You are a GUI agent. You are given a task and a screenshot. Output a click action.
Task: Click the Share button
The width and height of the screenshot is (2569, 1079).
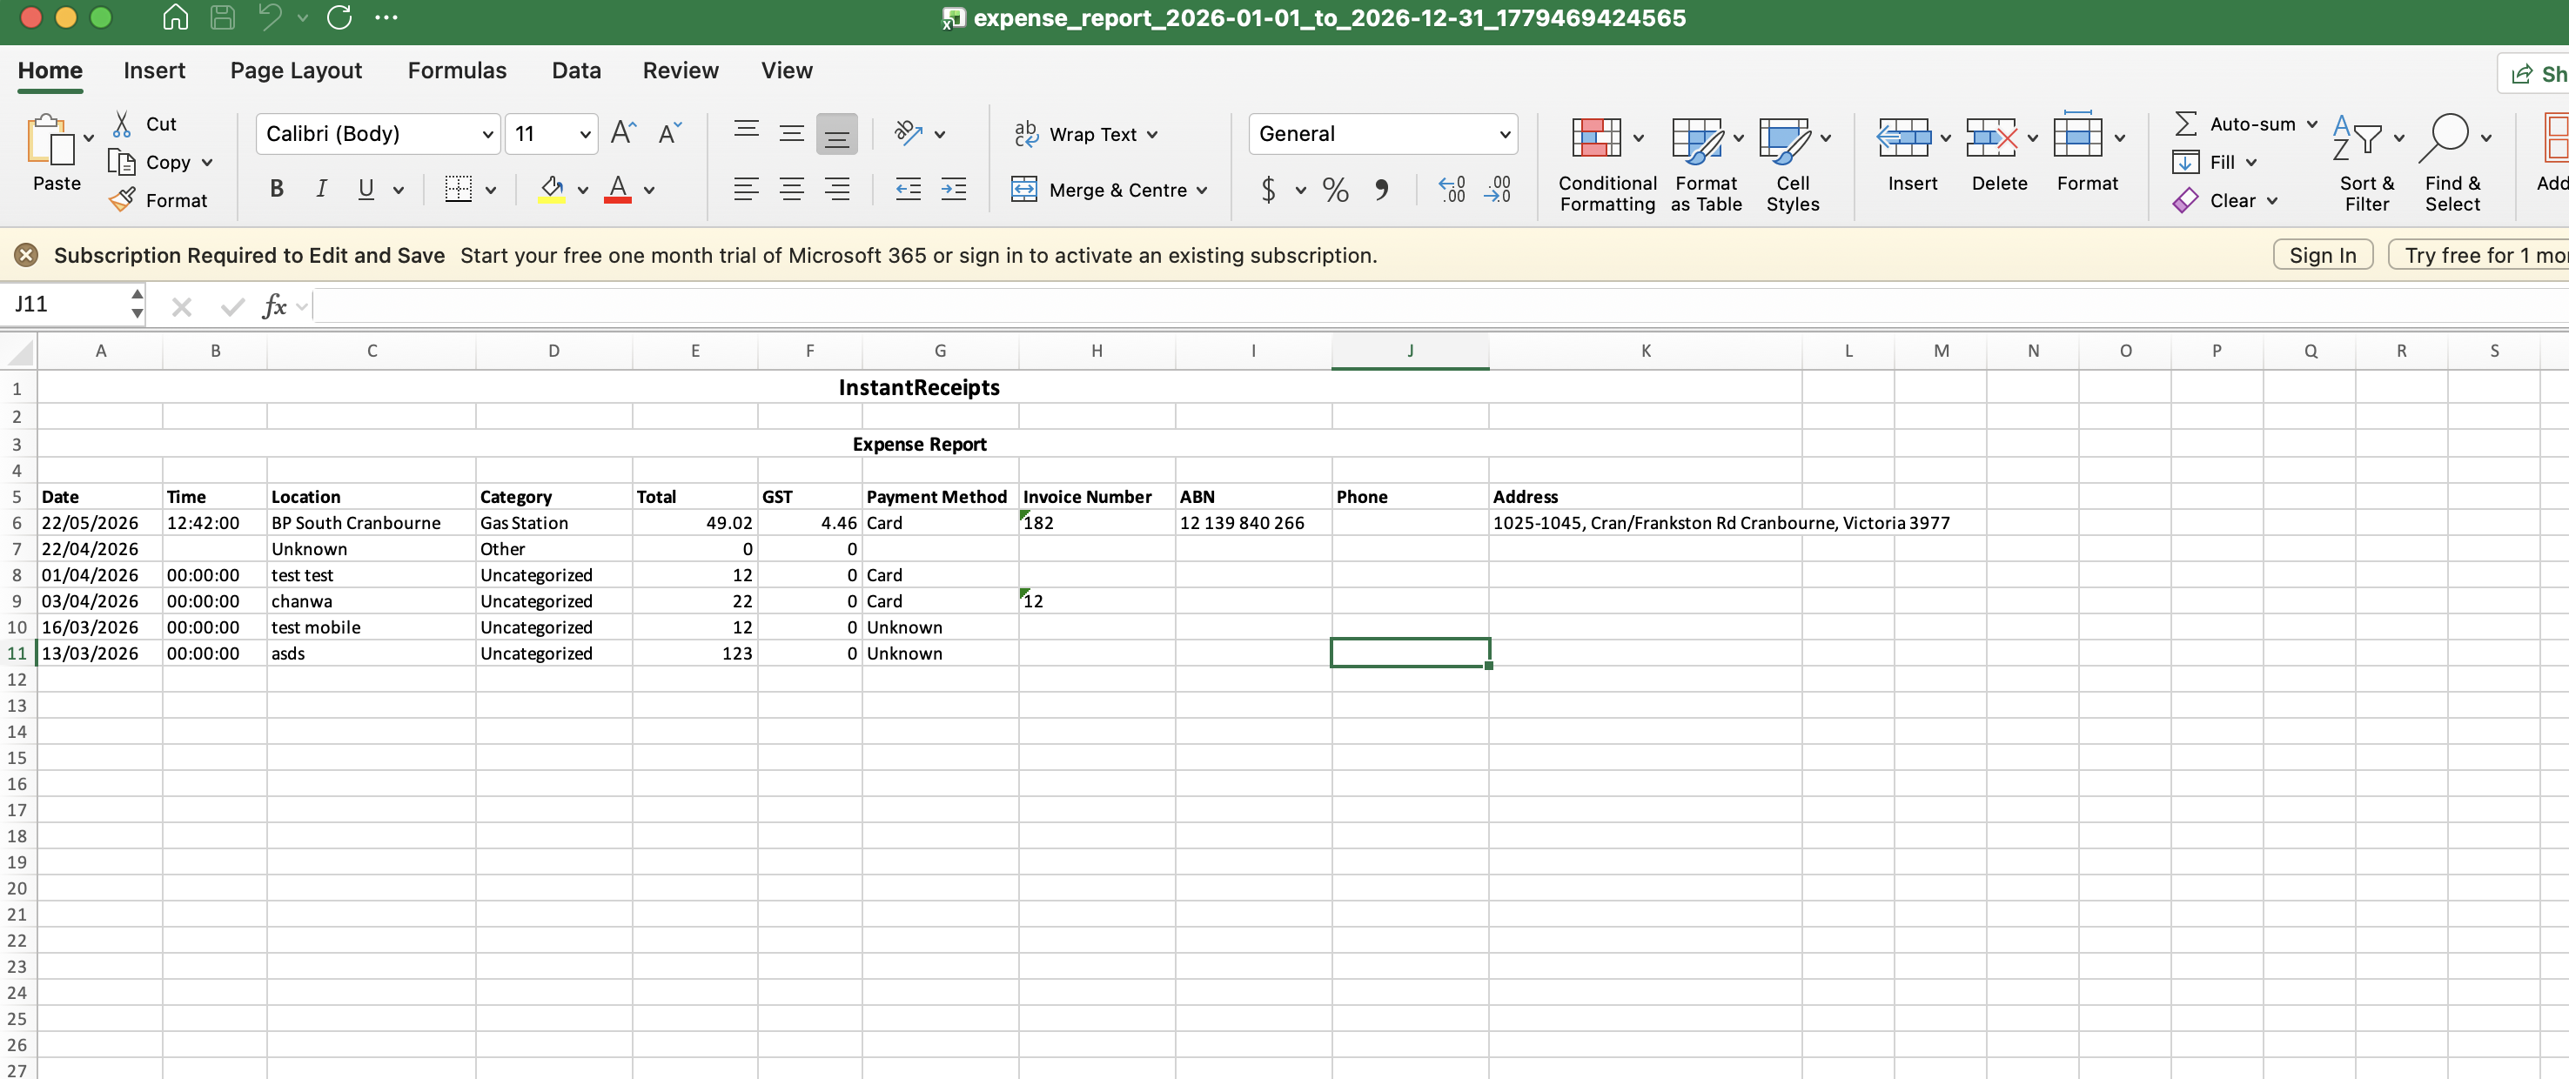[2534, 74]
